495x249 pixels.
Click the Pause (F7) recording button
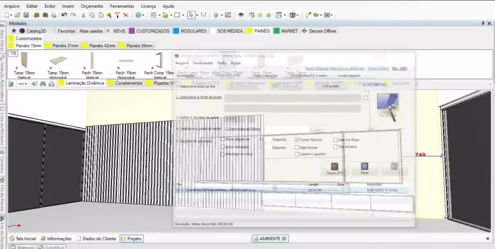[x=335, y=168]
